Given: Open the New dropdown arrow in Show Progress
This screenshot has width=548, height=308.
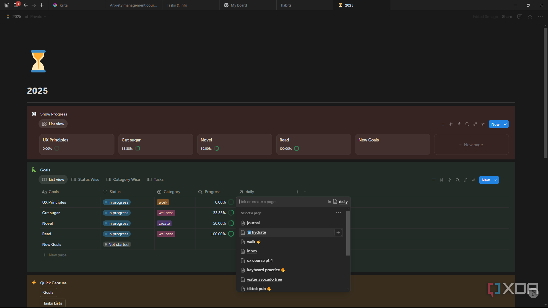Looking at the screenshot, I should click(x=505, y=124).
